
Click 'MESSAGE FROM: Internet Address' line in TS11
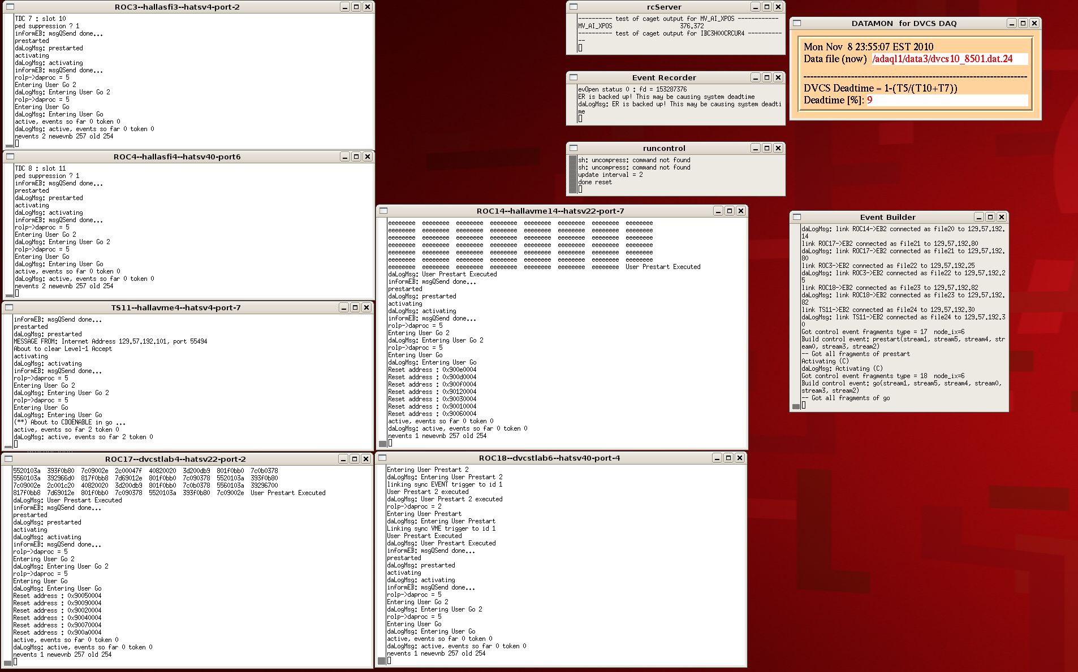click(110, 341)
